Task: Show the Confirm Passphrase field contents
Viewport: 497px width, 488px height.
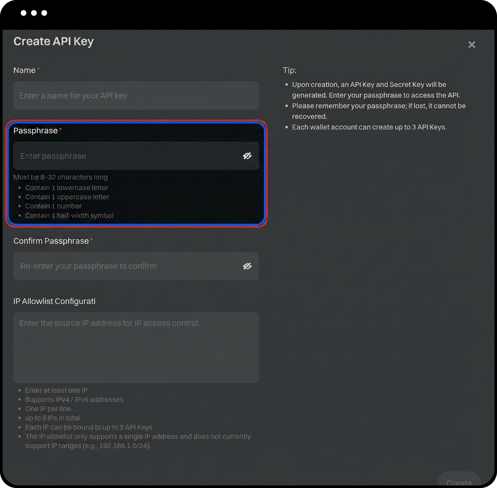Action: [247, 266]
